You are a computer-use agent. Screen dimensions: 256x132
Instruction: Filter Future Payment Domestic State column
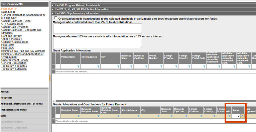(x=171, y=116)
